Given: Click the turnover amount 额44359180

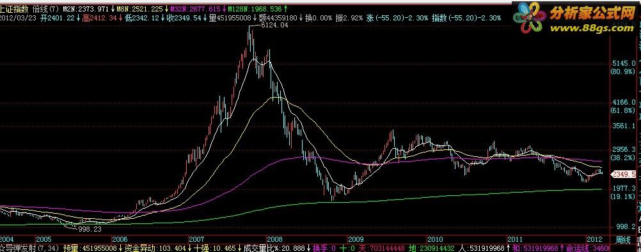Looking at the screenshot, I should coord(278,18).
